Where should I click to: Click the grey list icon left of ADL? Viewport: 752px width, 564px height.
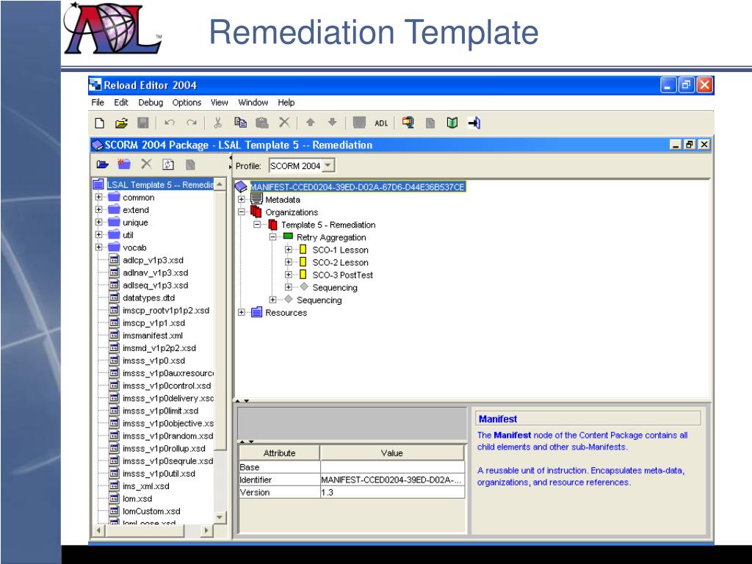click(359, 123)
